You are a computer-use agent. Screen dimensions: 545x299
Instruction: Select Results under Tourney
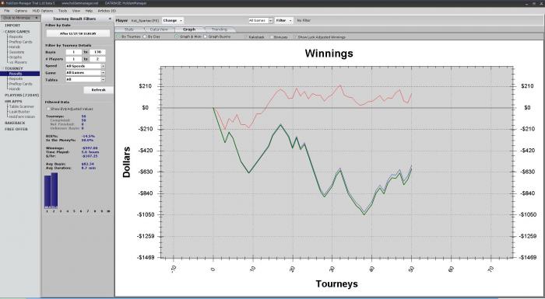(x=19, y=74)
